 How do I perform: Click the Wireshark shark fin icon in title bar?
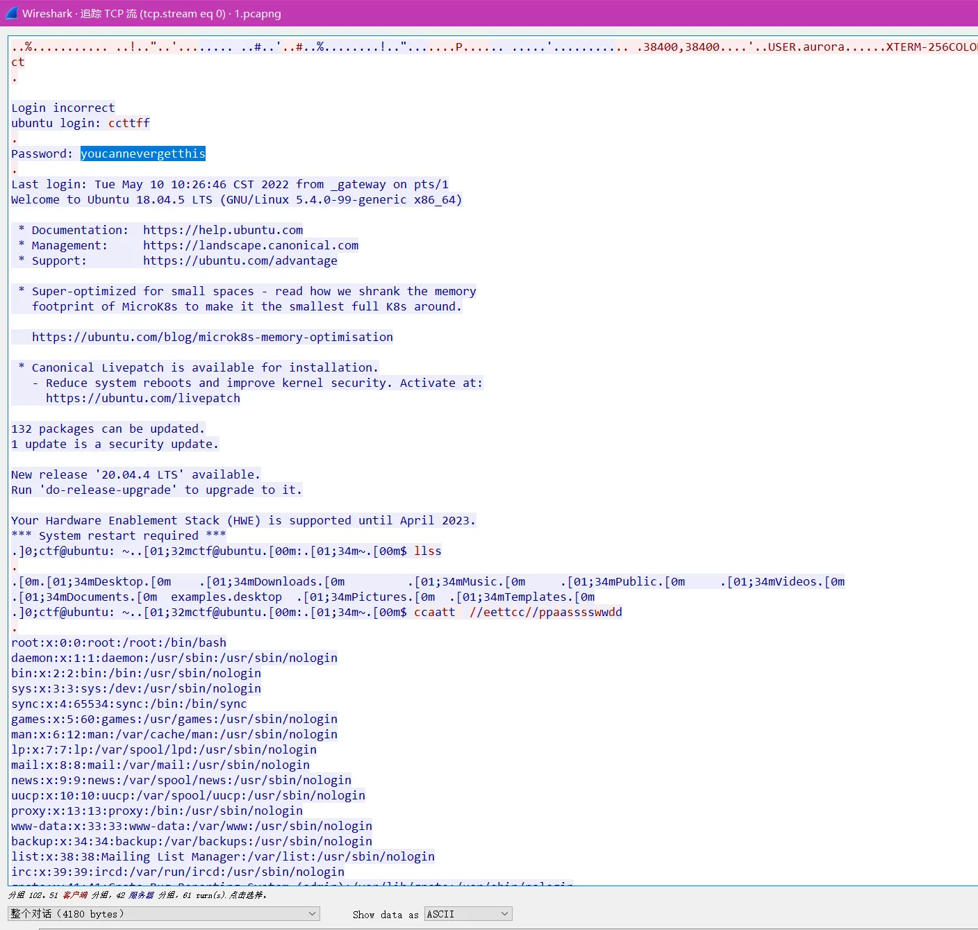pos(11,13)
